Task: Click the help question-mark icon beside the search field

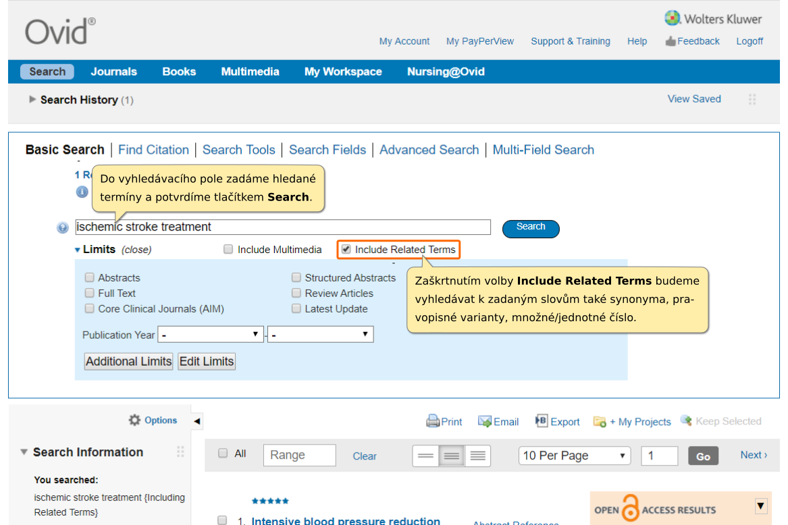Action: (x=62, y=227)
